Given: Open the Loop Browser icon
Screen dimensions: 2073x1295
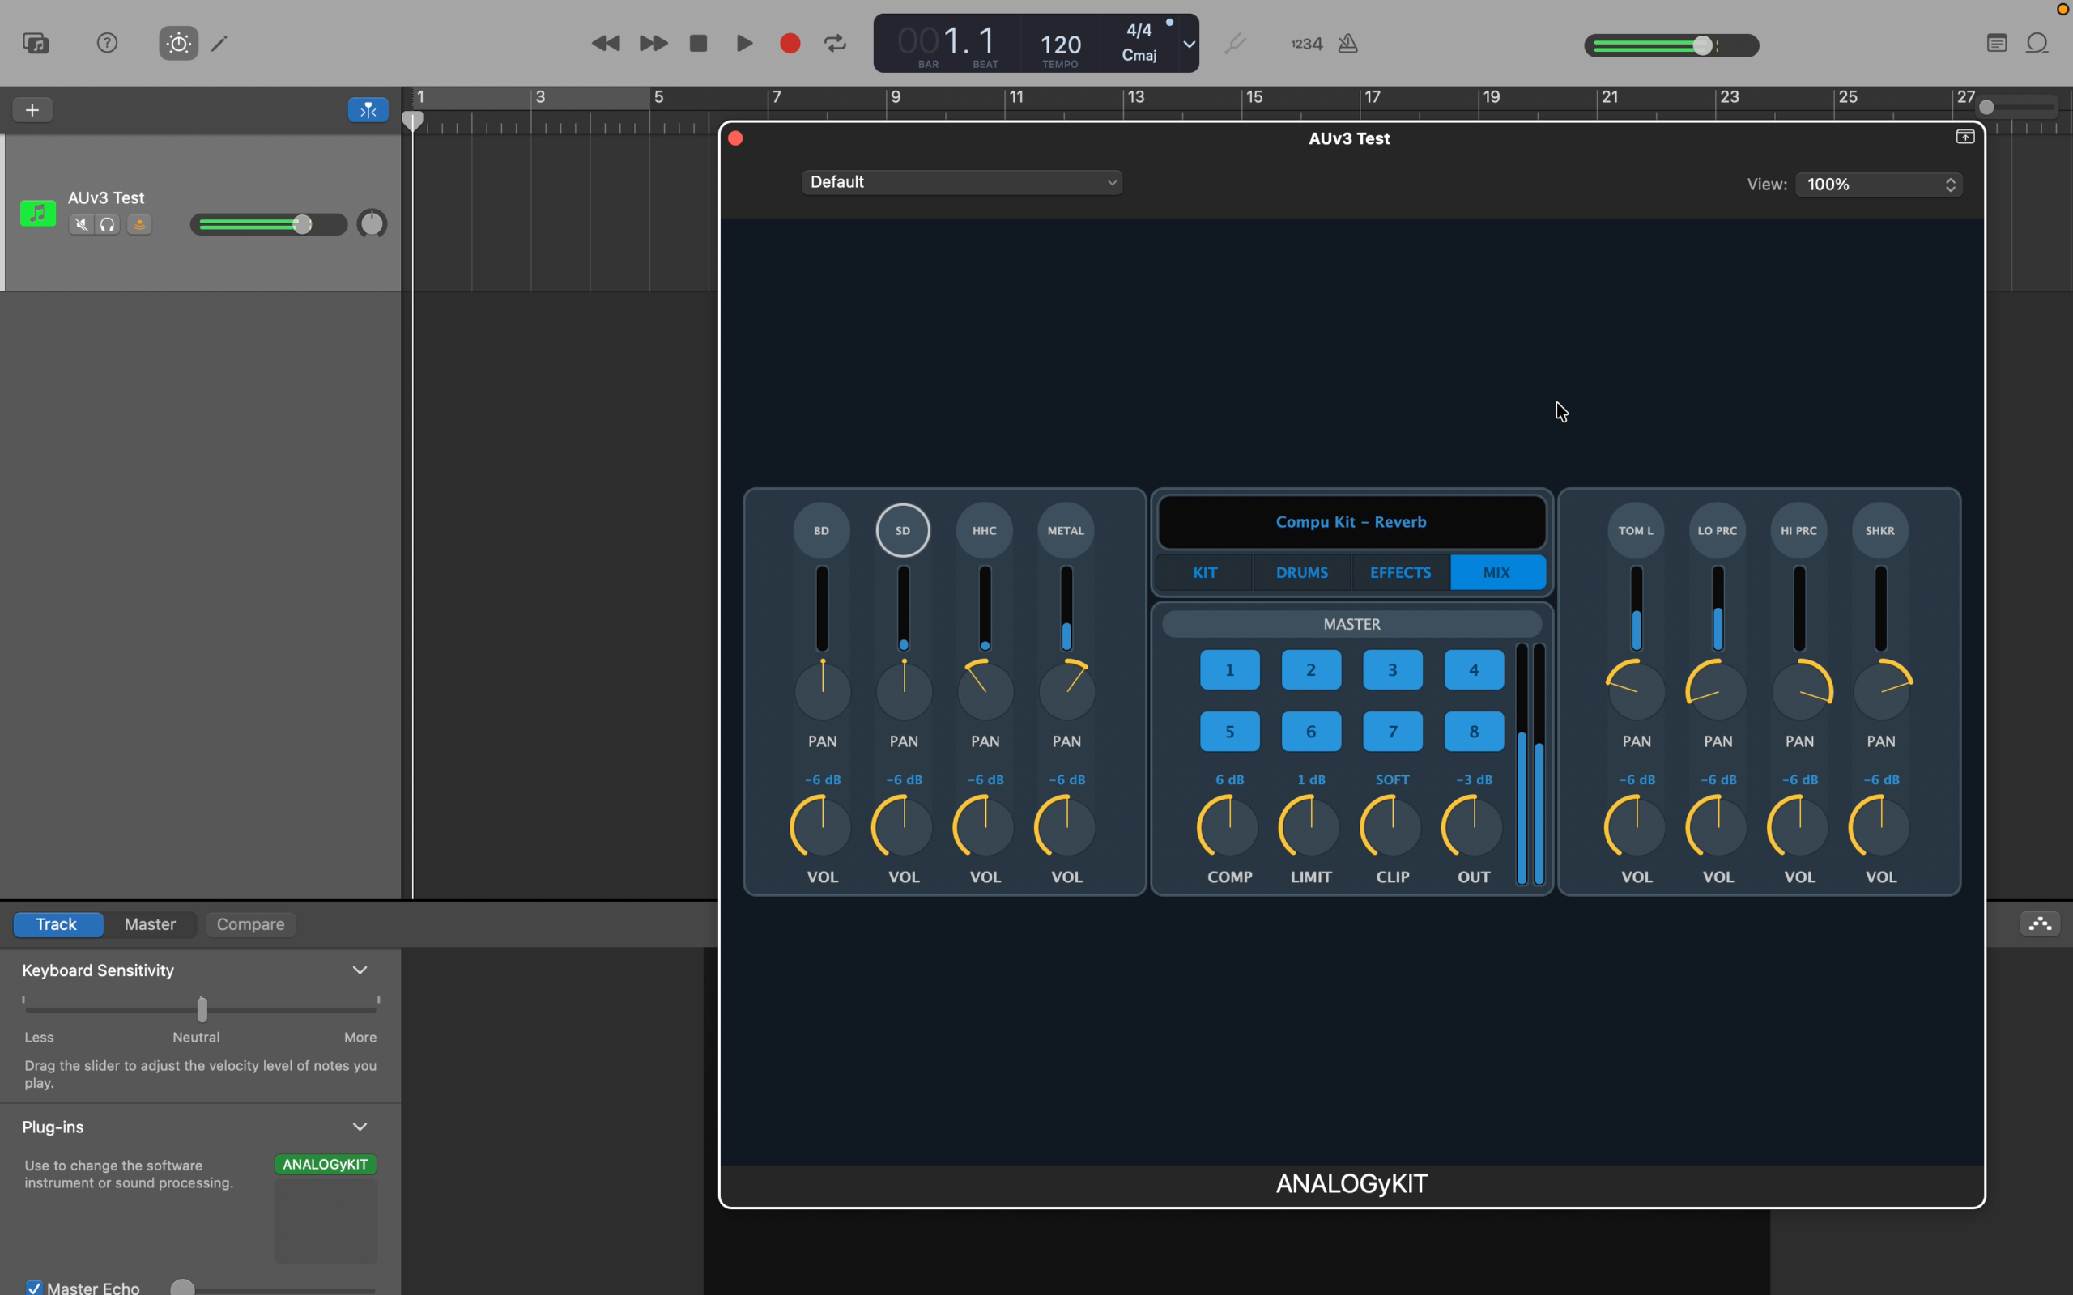Looking at the screenshot, I should click(2038, 43).
